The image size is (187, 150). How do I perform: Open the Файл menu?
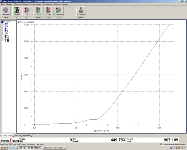3,4
